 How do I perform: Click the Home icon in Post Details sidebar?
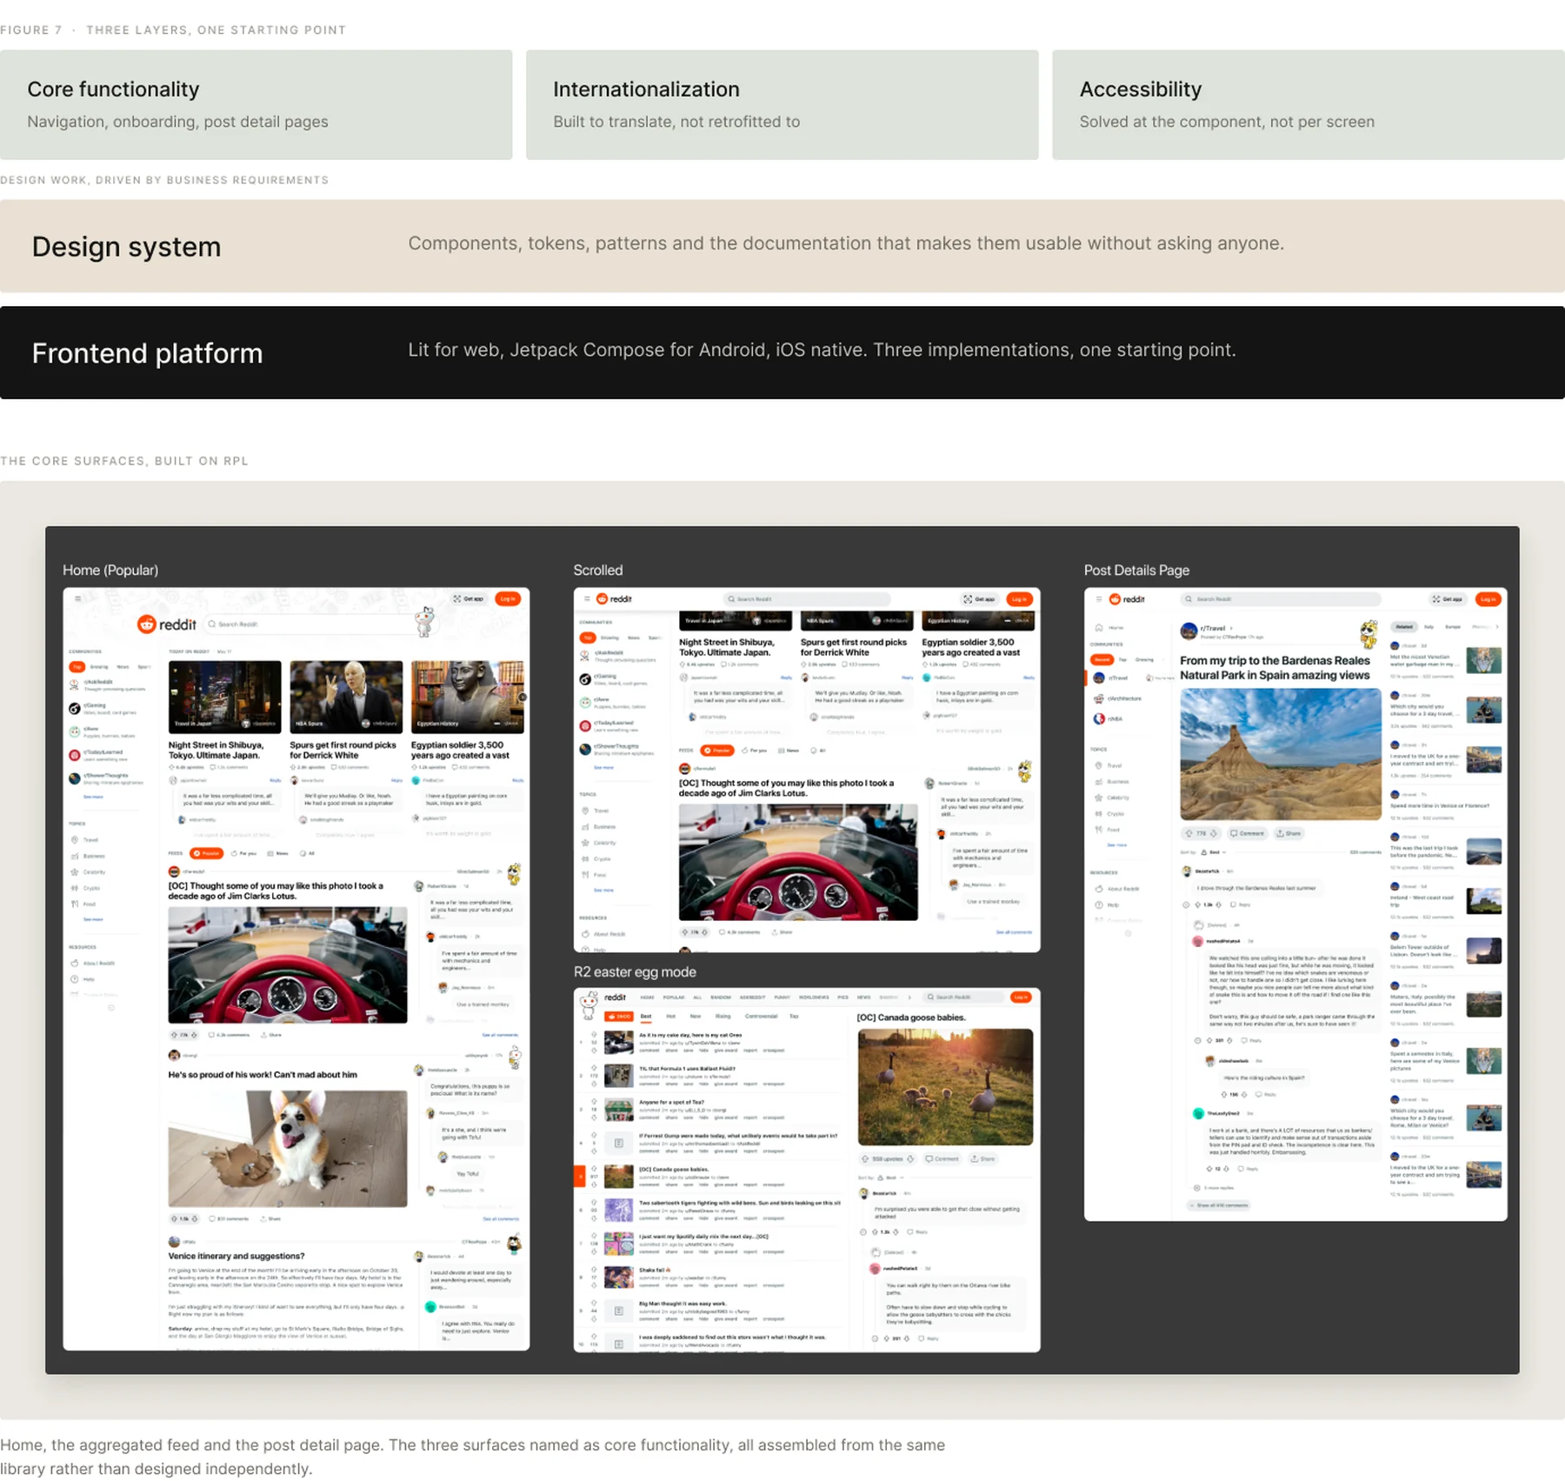[1099, 627]
